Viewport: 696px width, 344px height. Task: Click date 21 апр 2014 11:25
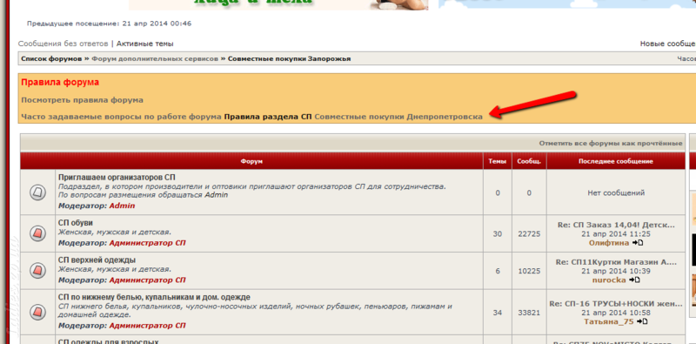[616, 233]
